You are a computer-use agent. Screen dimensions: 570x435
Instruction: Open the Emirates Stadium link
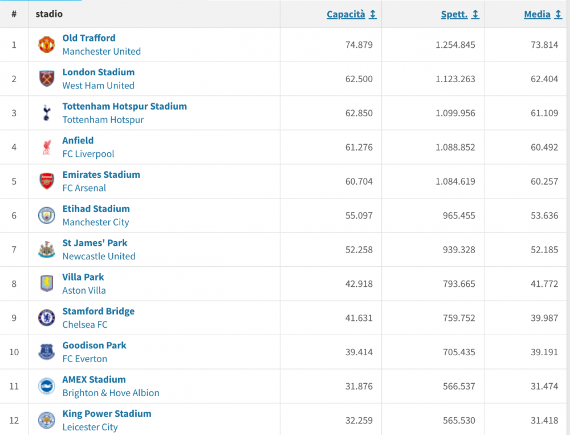point(101,174)
